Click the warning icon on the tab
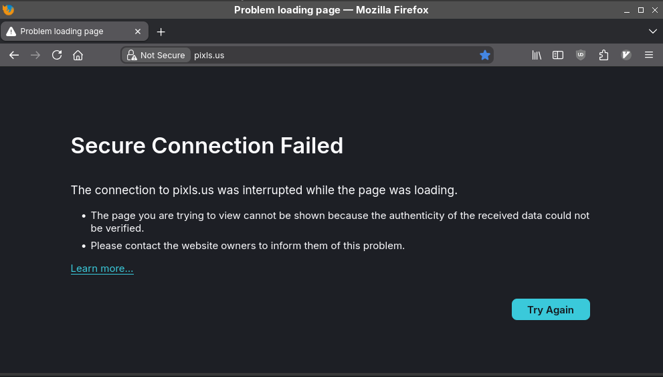This screenshot has width=663, height=377. click(11, 31)
